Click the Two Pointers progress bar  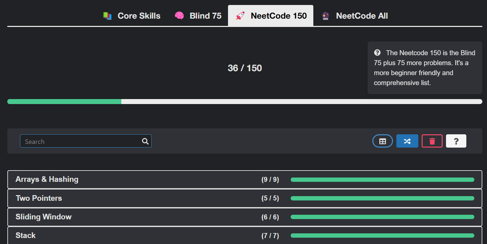(x=382, y=198)
